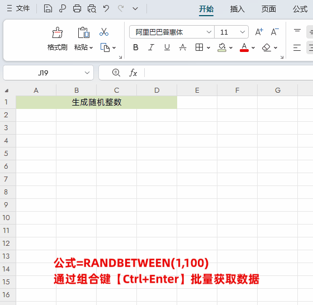Decrease font size with A- icon
The image size is (313, 305).
coord(274,32)
